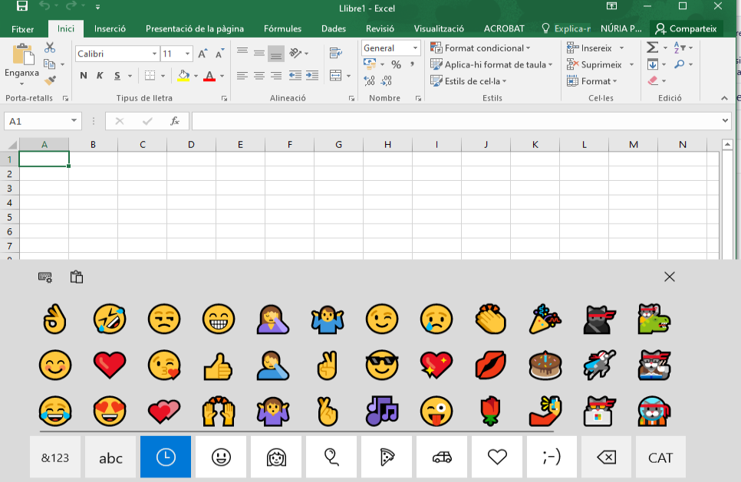Toggle italic formatting (K)

click(x=100, y=76)
